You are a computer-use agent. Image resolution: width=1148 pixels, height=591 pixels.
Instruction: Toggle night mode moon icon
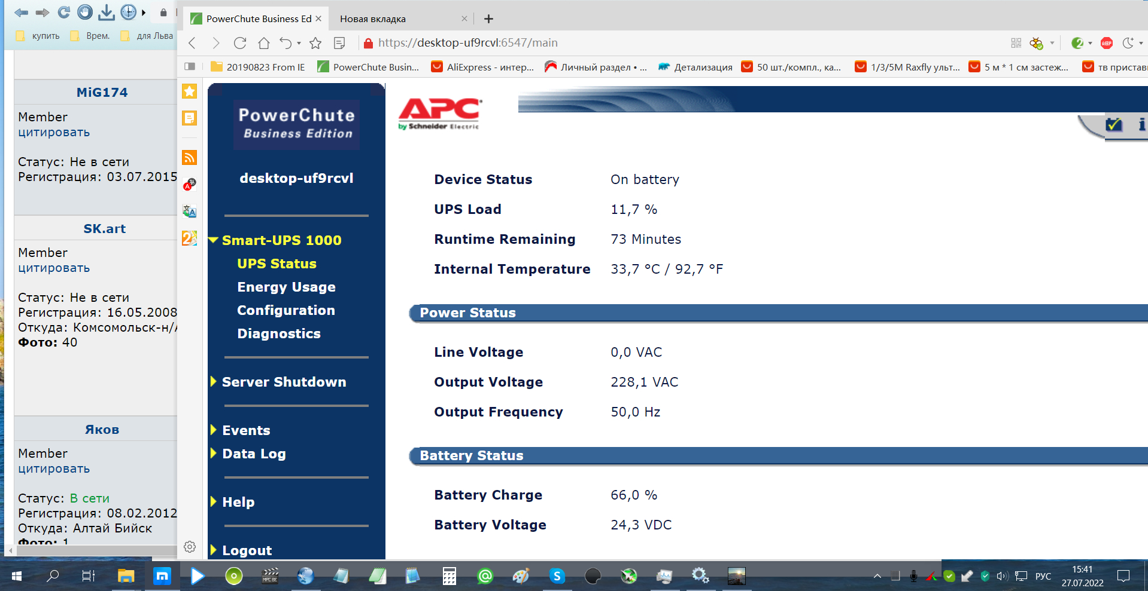pos(1128,43)
